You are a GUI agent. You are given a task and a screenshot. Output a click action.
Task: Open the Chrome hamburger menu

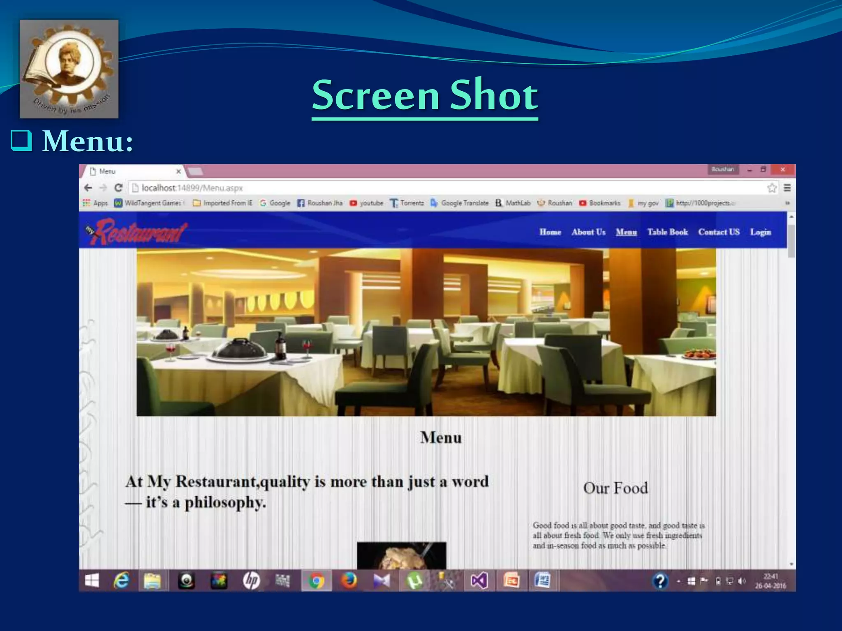coord(787,188)
